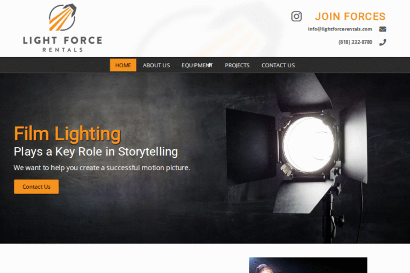
Task: Click the RENTALS text under the logo
Action: point(63,50)
